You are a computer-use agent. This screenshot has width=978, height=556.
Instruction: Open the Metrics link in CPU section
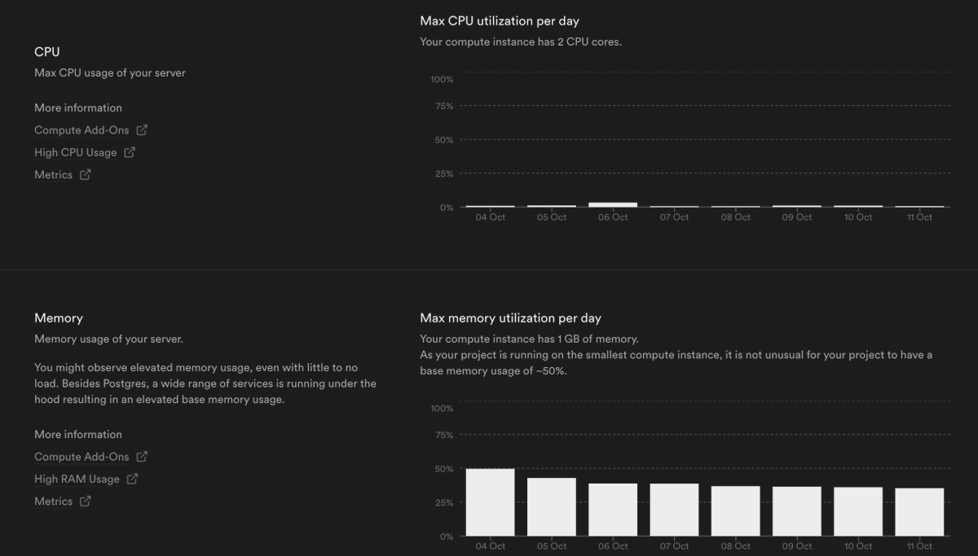coord(54,174)
